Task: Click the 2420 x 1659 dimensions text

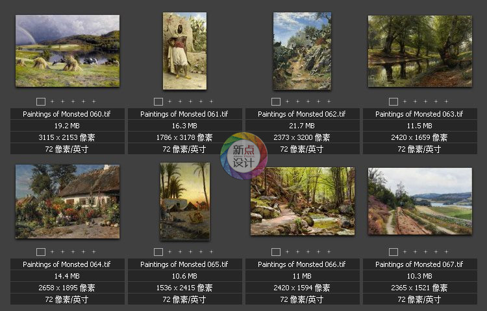Action: click(x=419, y=137)
